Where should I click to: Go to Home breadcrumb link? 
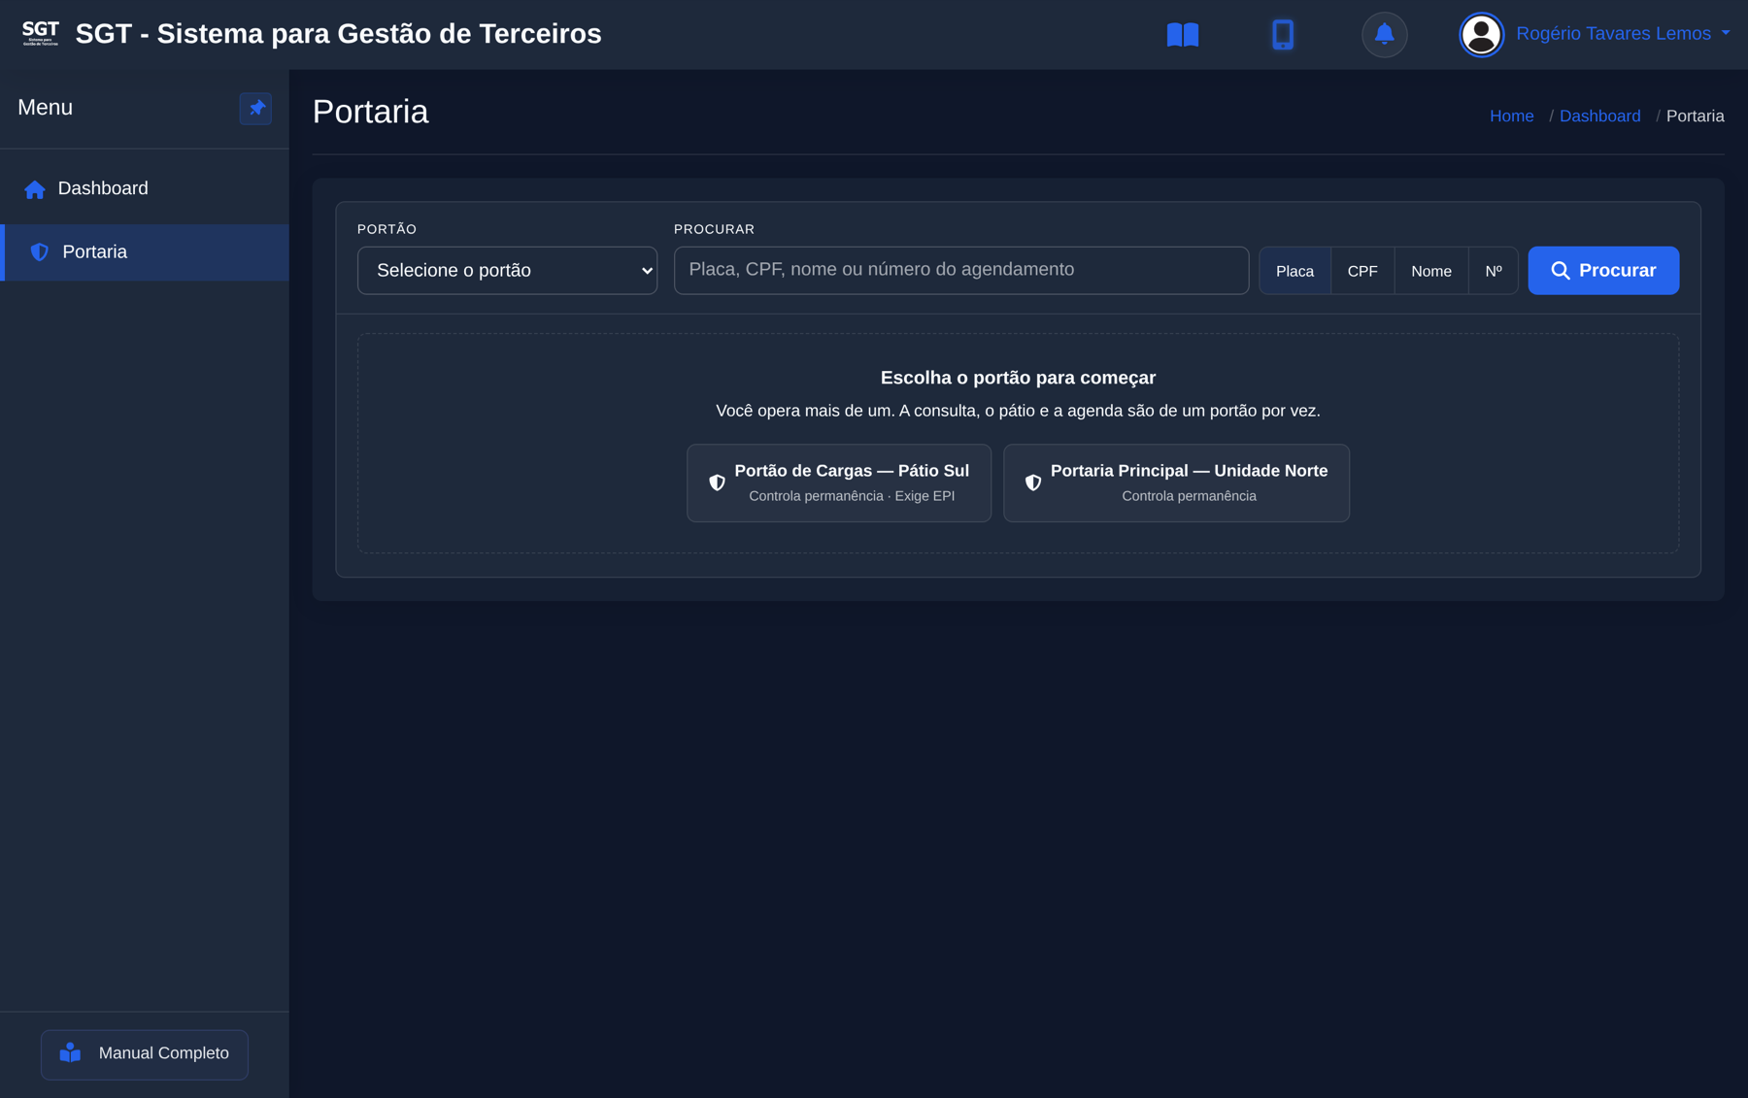(1511, 116)
